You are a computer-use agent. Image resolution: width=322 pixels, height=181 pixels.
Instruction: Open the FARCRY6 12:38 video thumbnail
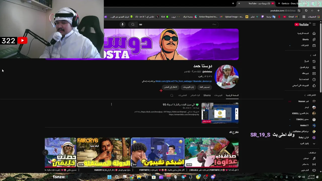[104, 152]
